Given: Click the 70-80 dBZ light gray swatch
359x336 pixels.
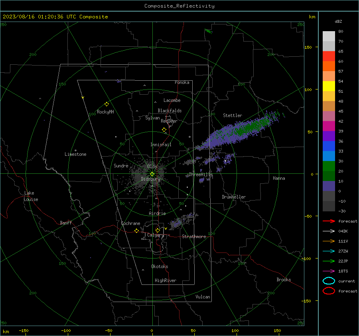Looking at the screenshot, I should (x=329, y=36).
